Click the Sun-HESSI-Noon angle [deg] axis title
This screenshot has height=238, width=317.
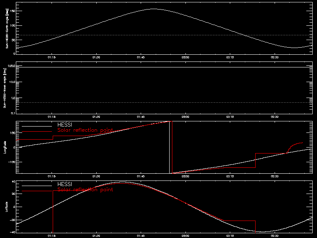tap(5, 88)
